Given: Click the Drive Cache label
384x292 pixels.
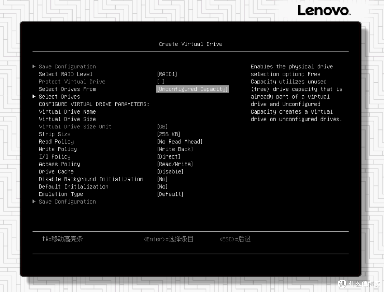Looking at the screenshot, I should coord(56,172).
